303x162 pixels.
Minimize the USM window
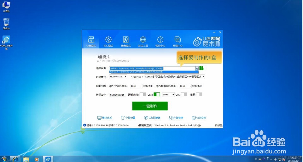click(214, 32)
